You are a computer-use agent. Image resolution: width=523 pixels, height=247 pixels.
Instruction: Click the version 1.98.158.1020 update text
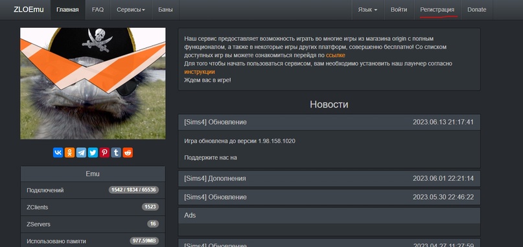point(240,141)
